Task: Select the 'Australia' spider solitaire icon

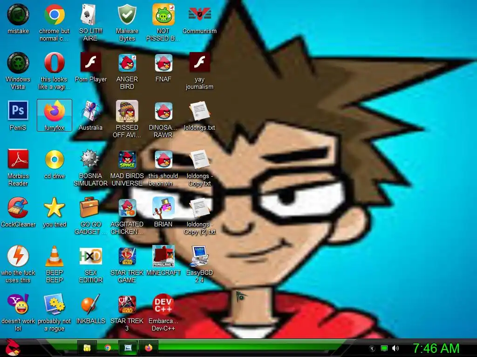Action: pos(90,111)
